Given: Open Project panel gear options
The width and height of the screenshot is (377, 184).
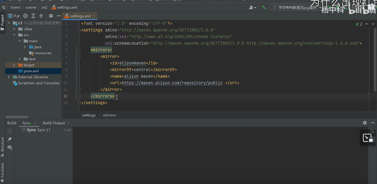Looking at the screenshot, I should click(x=51, y=16).
